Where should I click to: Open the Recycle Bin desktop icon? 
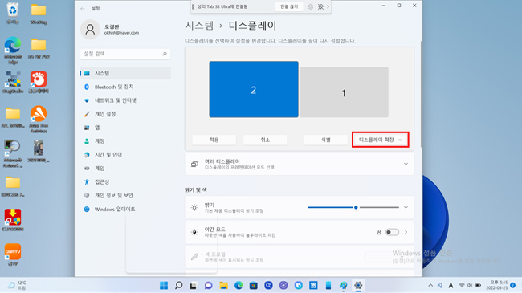pyautogui.click(x=13, y=14)
